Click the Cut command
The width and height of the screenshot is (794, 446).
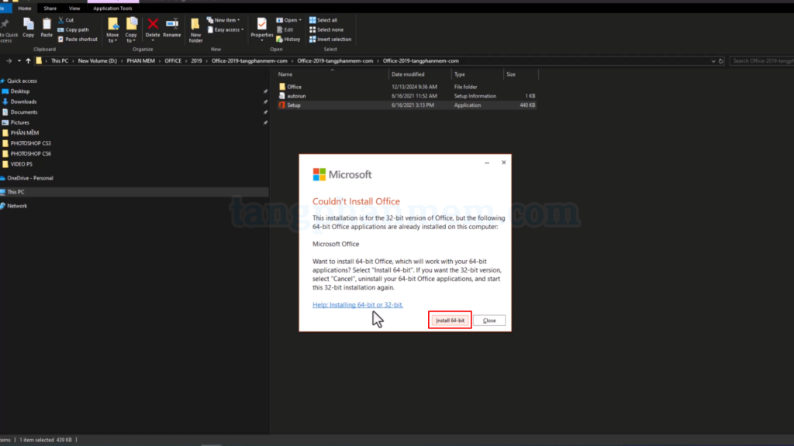tap(66, 20)
